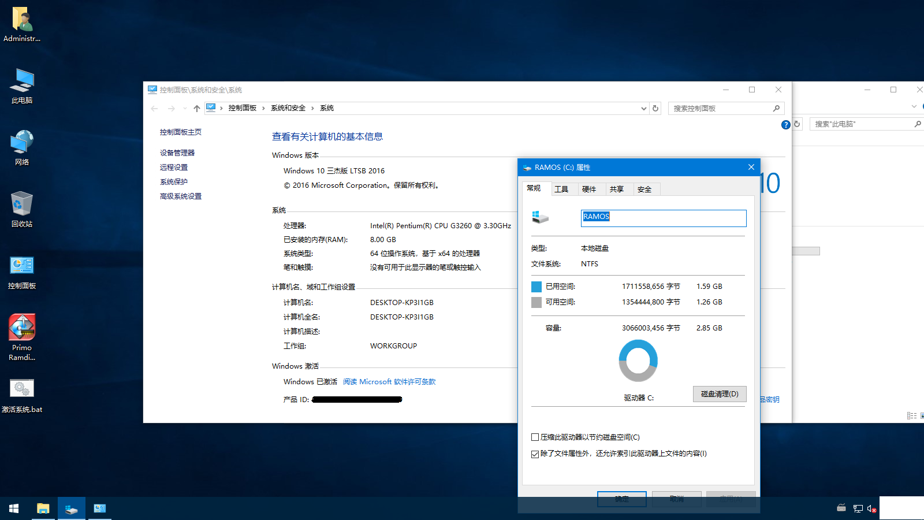Click the keyboard input tray icon
The image size is (924, 520).
tap(841, 508)
